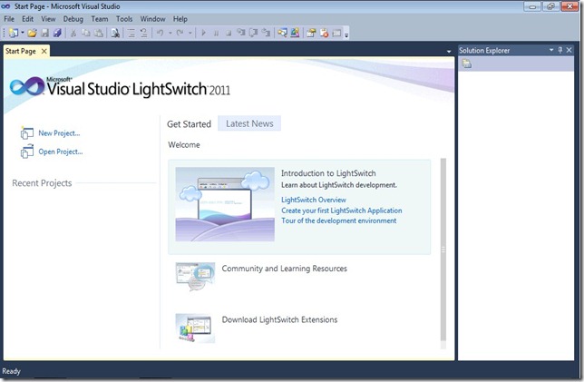Click the Save All toolbar icon
This screenshot has width=584, height=382.
[x=55, y=33]
